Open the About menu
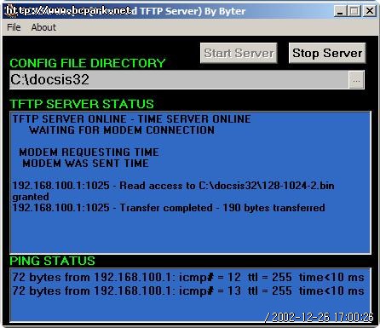The width and height of the screenshot is (380, 328). [43, 27]
